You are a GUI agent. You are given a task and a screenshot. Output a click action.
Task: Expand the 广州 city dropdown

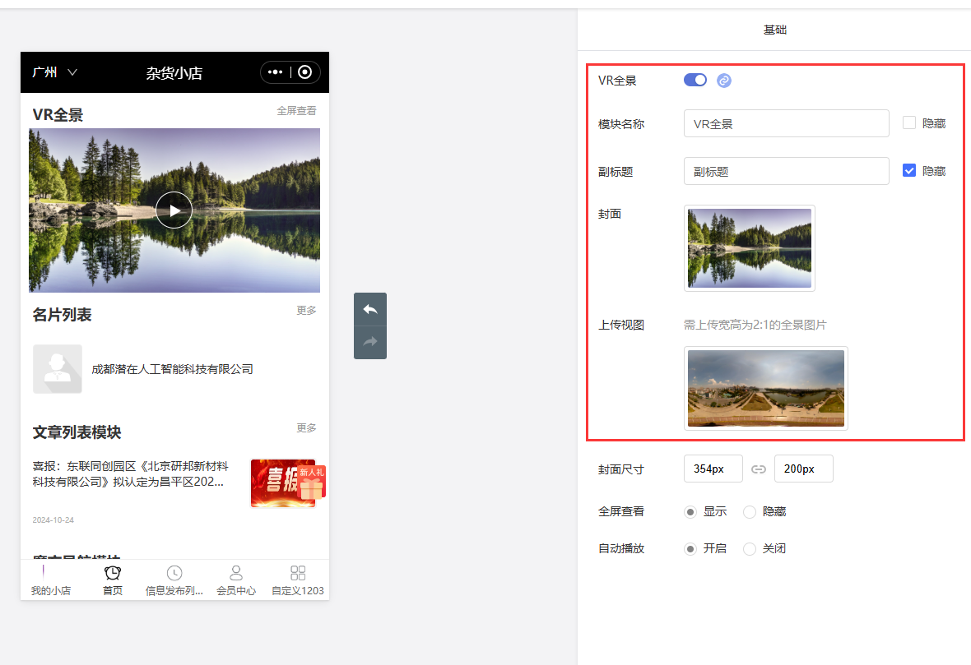click(54, 72)
